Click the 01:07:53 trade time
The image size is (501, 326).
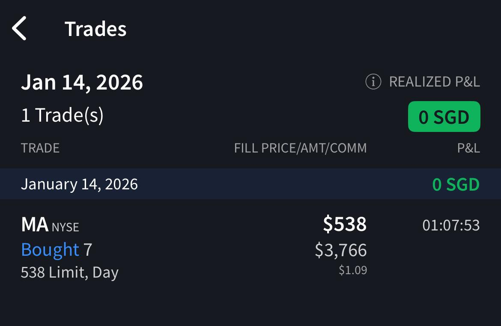pos(451,225)
